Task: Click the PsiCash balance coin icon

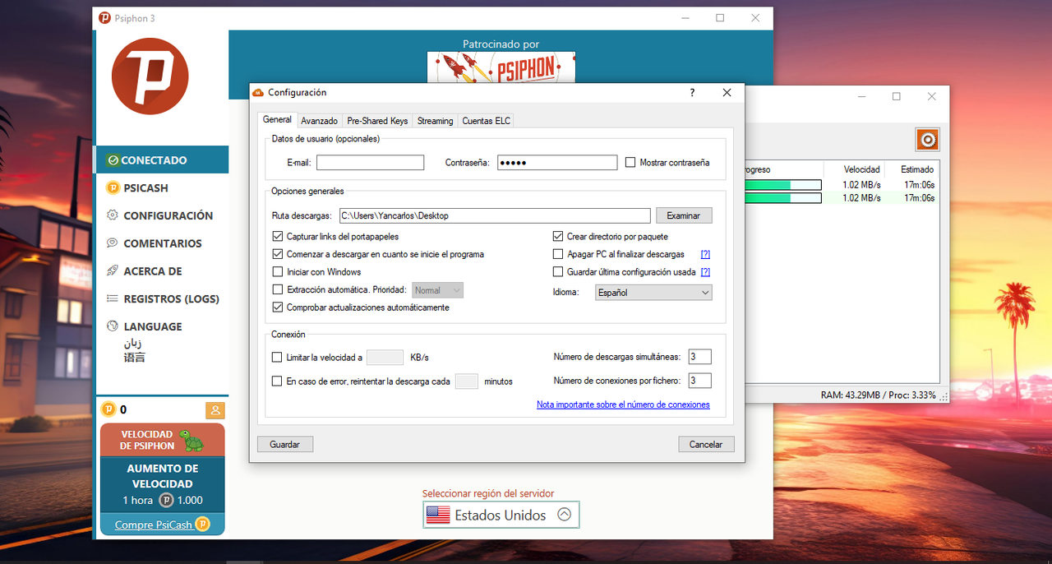Action: [108, 409]
